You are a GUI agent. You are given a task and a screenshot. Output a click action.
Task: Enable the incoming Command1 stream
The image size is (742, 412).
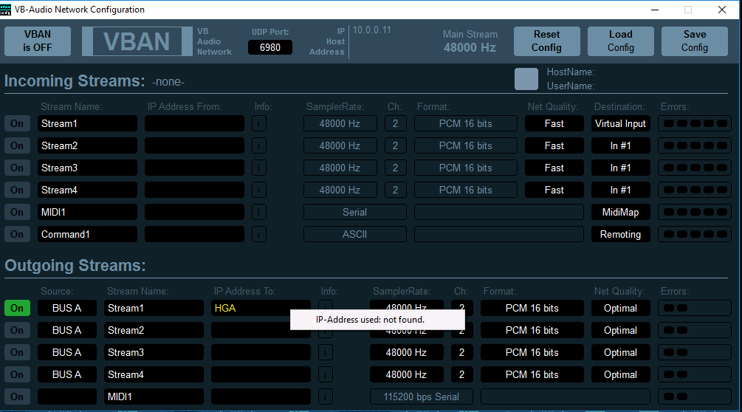(x=17, y=234)
